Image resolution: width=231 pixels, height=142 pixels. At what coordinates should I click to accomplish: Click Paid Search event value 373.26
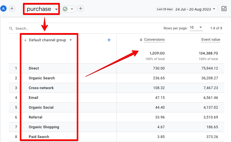tap(212, 137)
